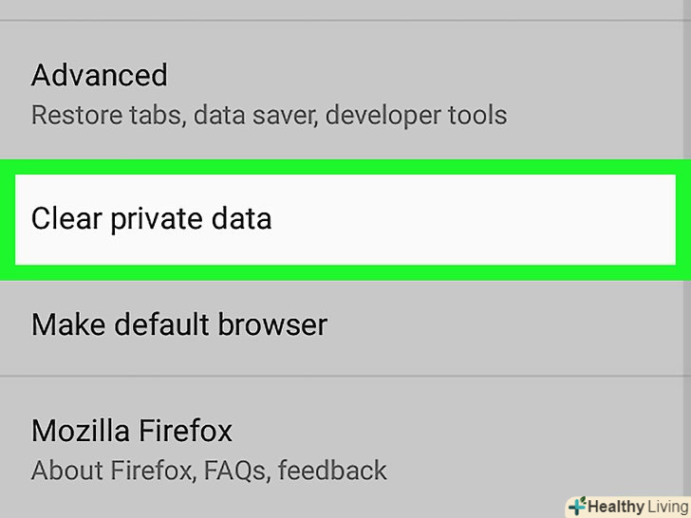Screen dimensions: 691x518
Task: Click the 'Mozilla Firefox' title text
Action: click(x=131, y=431)
